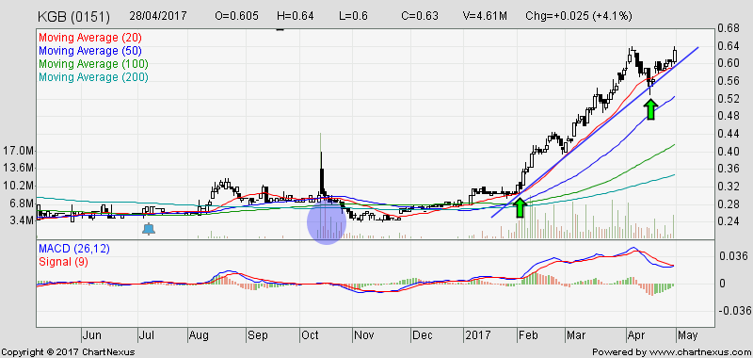
Task: Click the 0.24 price axis label
Action: 729,221
